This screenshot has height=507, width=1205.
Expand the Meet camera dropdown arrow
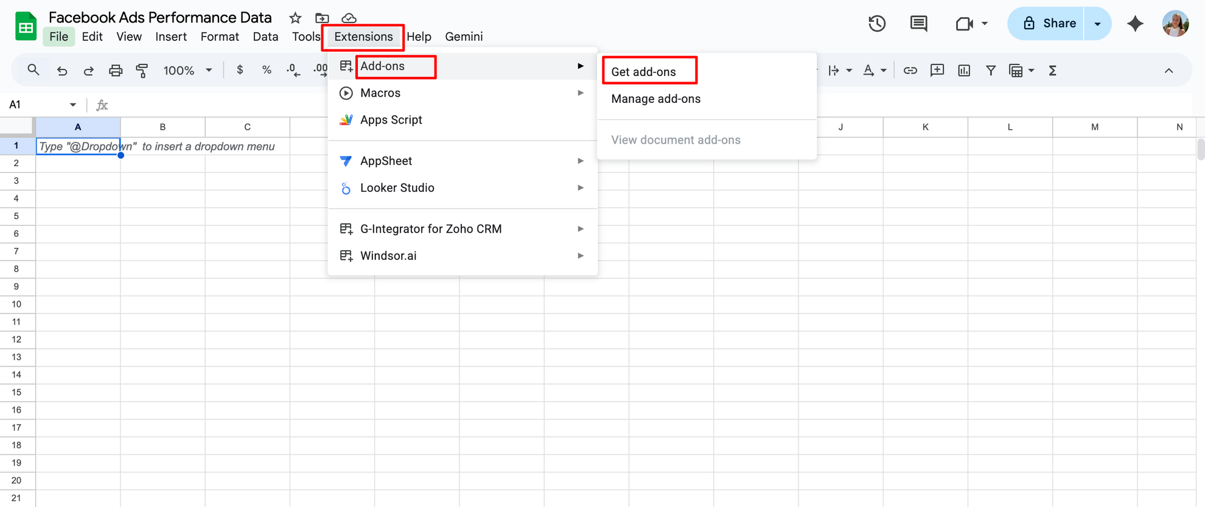click(x=985, y=24)
